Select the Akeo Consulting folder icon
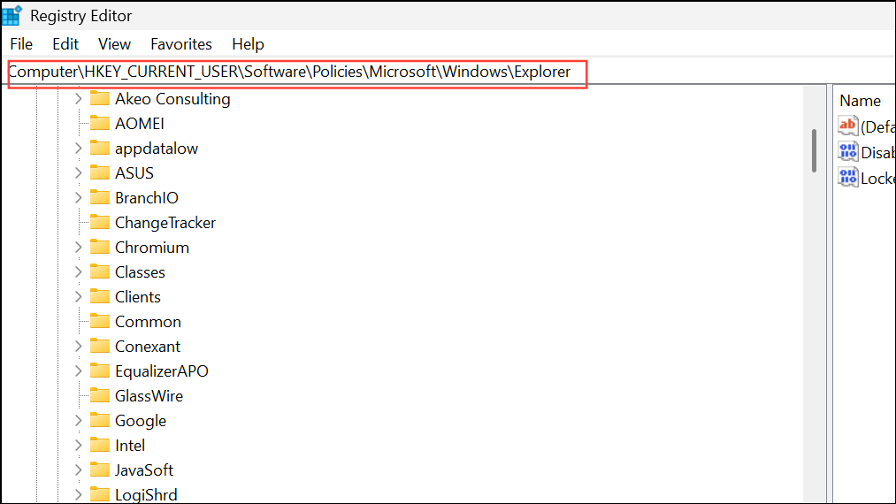The image size is (896, 504). point(99,98)
